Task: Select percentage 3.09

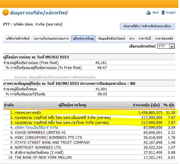Action: click(x=172, y=127)
